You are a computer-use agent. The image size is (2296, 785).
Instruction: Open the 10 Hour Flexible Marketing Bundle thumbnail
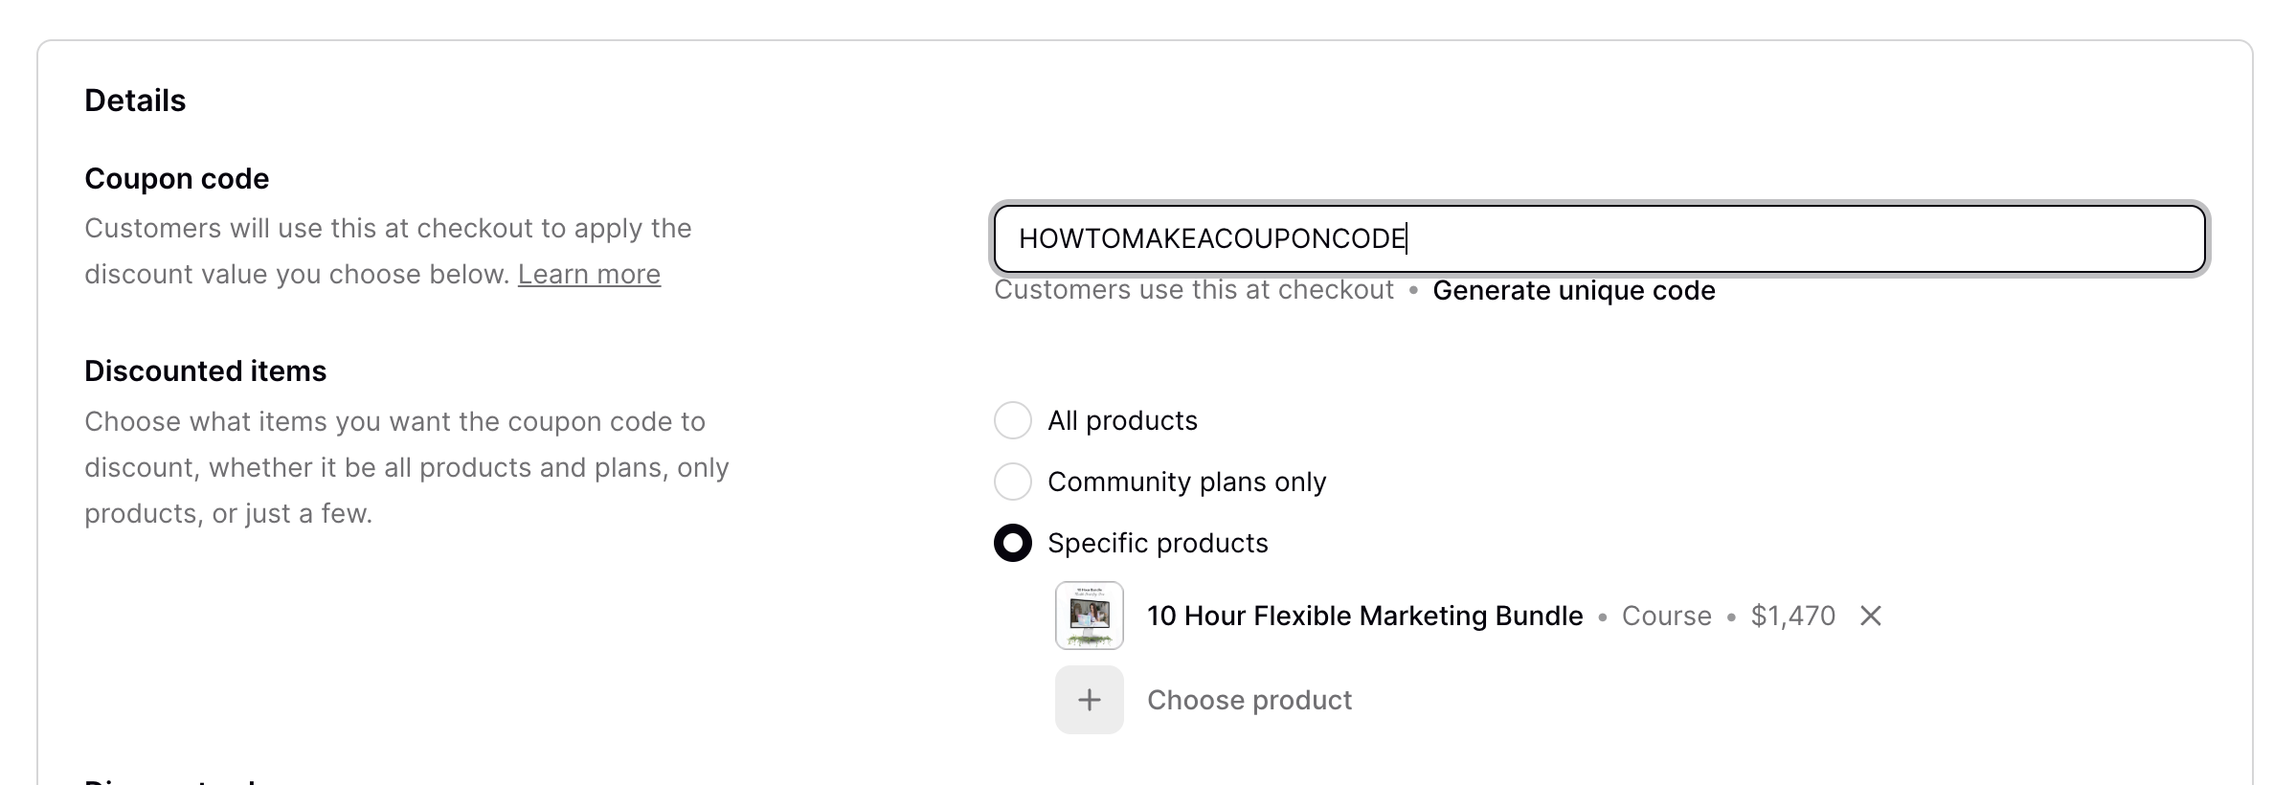click(x=1089, y=616)
